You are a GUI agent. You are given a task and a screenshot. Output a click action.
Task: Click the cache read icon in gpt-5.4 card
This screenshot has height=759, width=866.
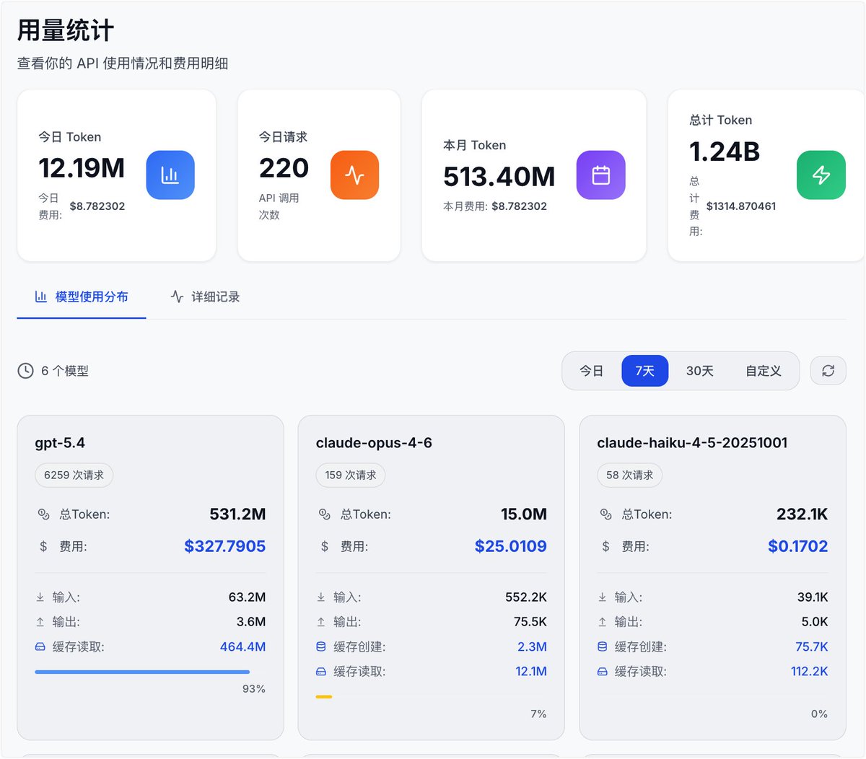pos(40,647)
